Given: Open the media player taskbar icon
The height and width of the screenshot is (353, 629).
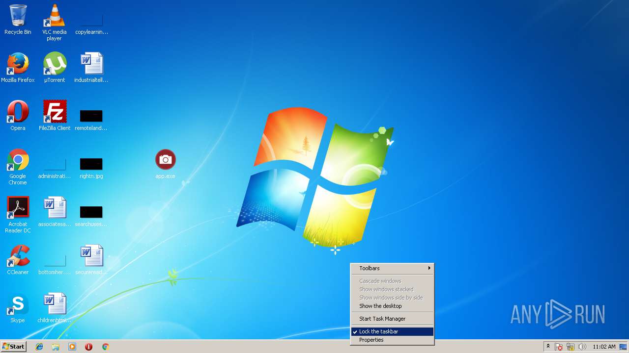Looking at the screenshot, I should pyautogui.click(x=72, y=347).
